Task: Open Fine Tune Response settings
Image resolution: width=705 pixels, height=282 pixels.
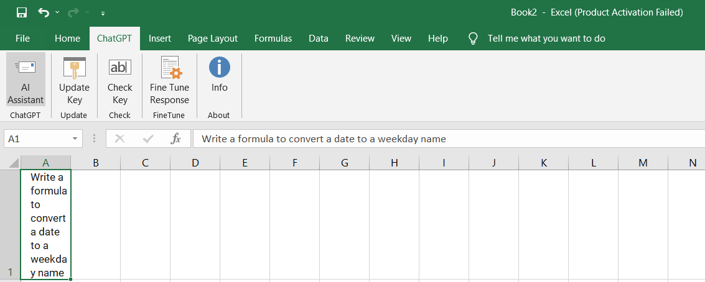Action: click(169, 80)
